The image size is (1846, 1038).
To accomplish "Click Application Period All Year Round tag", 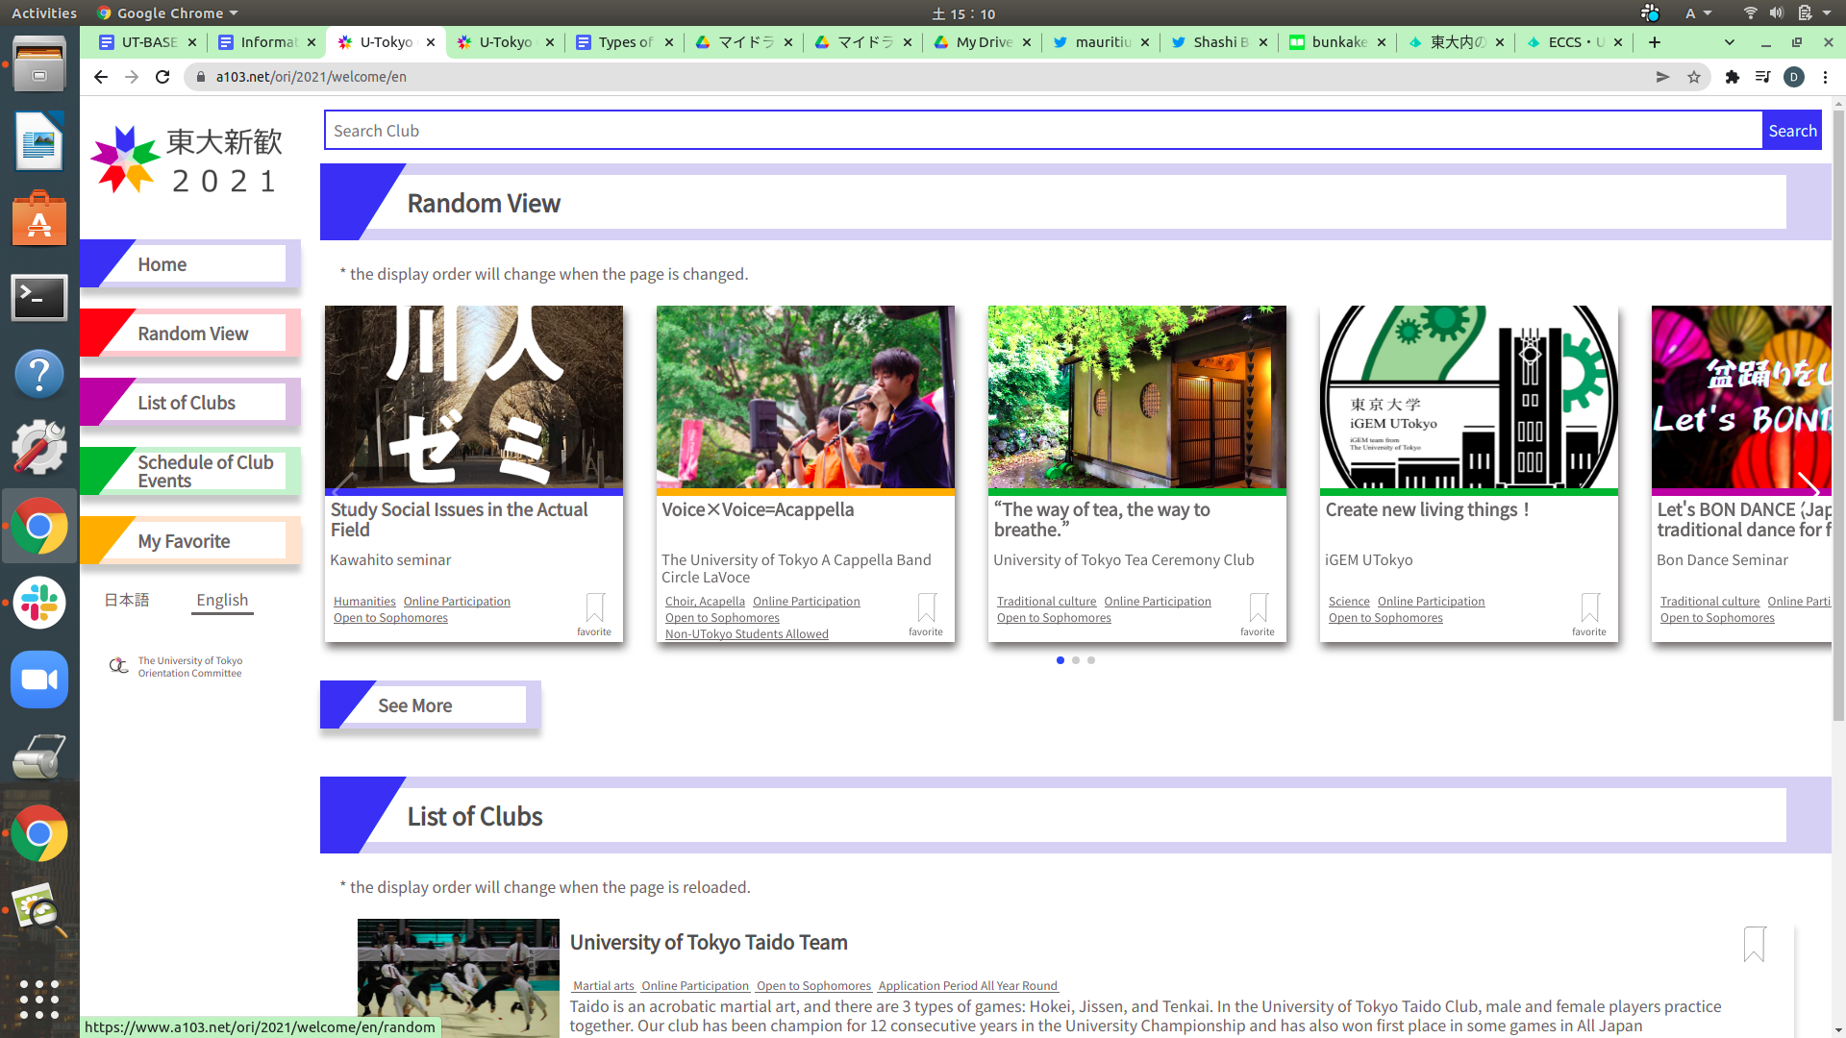I will click(x=967, y=986).
